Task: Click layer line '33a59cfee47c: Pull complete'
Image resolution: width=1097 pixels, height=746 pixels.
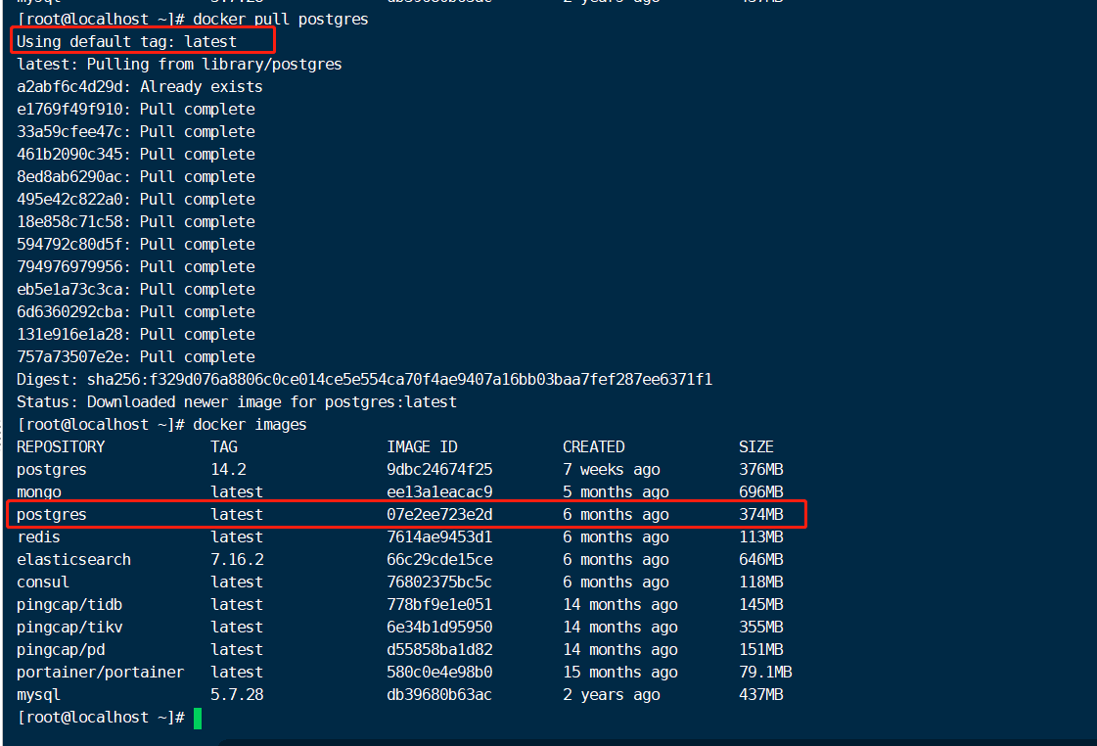Action: tap(136, 131)
